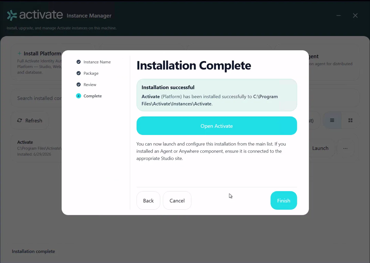Click the Activate instance name in list
370x263 pixels.
25,142
